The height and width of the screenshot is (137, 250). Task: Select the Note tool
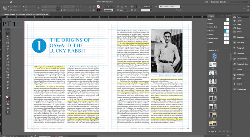[7, 82]
